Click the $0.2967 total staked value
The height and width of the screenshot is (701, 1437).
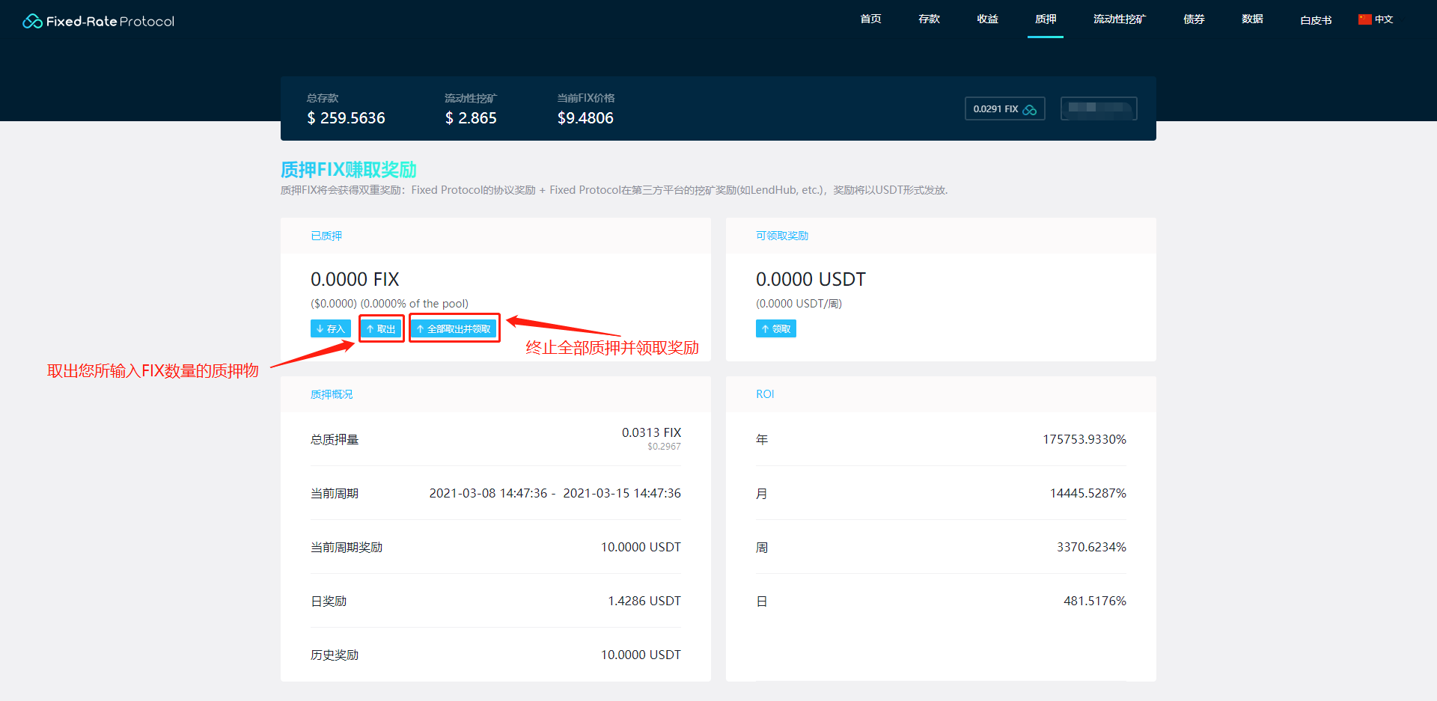664,447
